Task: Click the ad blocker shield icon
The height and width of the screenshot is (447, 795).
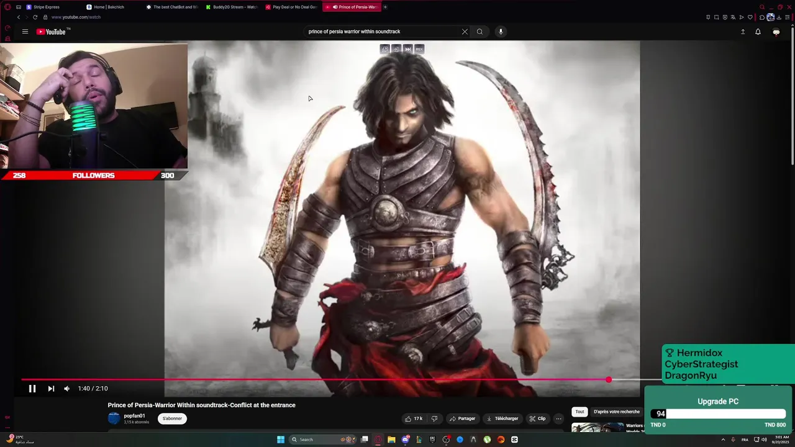Action: tap(725, 17)
